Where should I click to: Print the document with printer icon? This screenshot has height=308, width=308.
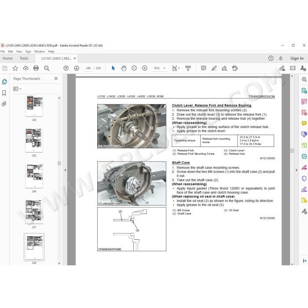36,68
